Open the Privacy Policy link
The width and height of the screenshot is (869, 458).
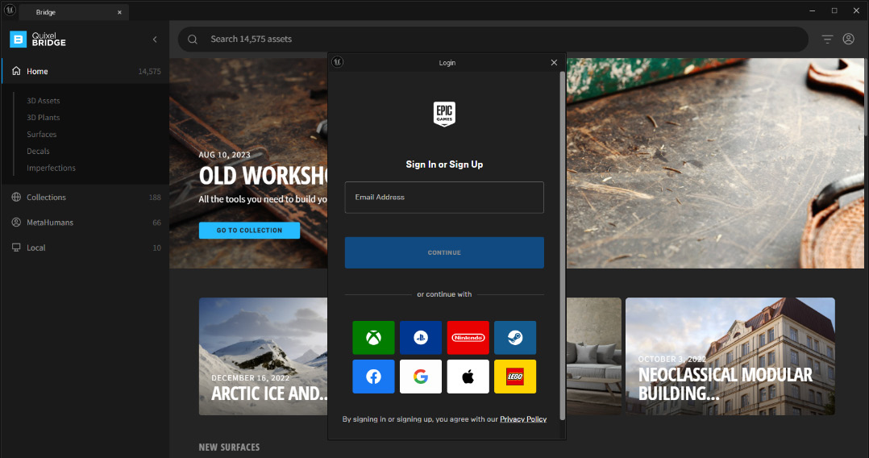(x=523, y=419)
